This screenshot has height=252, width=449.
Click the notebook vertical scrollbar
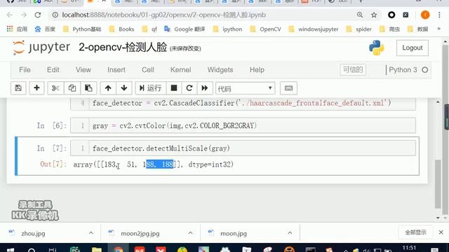438,184
